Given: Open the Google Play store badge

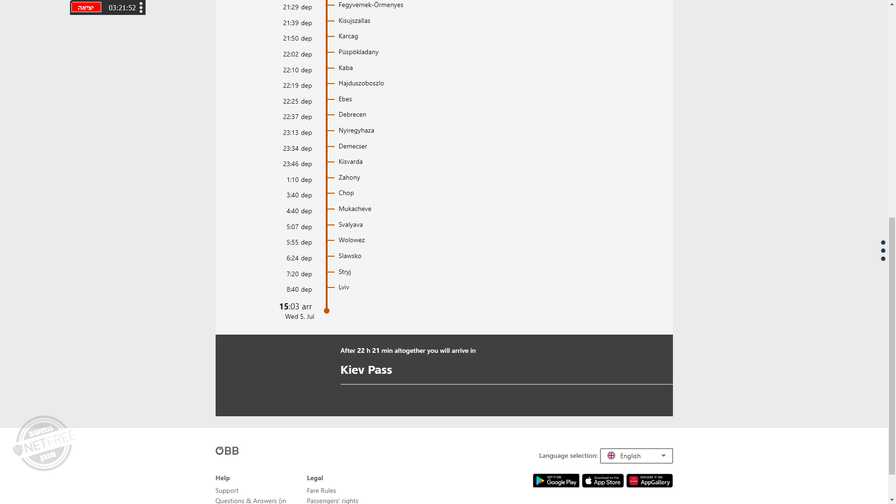Looking at the screenshot, I should point(556,481).
